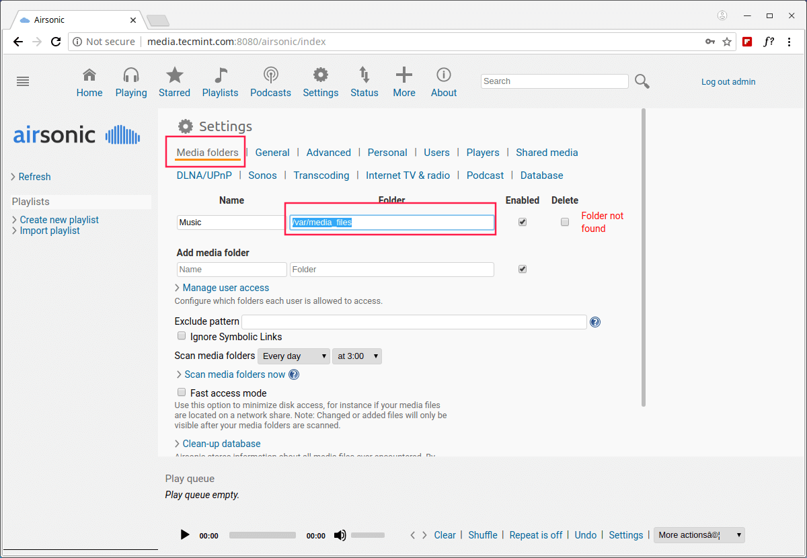Expand Manage user access
This screenshot has width=807, height=558.
(226, 288)
